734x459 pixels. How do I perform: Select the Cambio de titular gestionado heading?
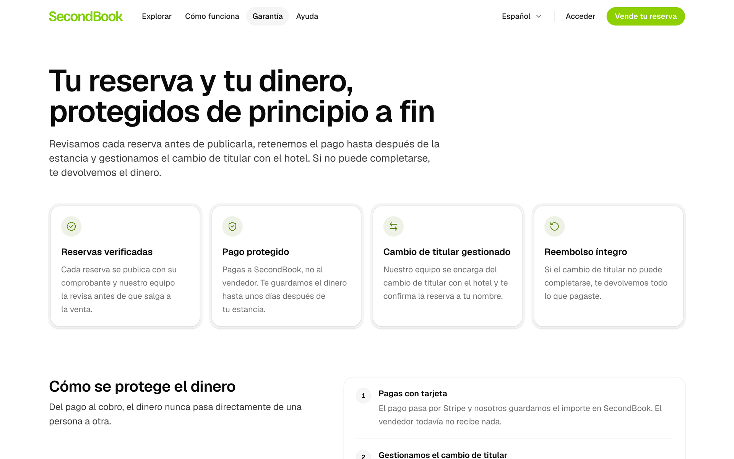click(447, 252)
